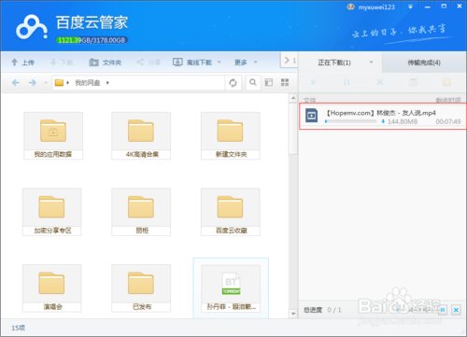Expand the arrow after 我的网盘

107,83
